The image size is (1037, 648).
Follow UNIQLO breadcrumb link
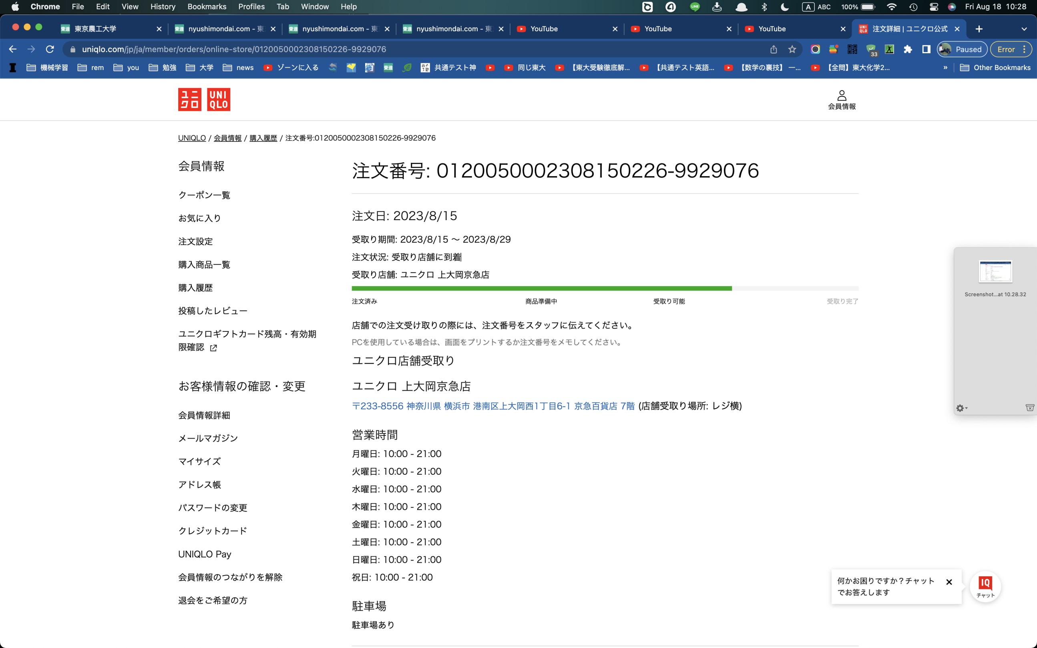pyautogui.click(x=192, y=138)
